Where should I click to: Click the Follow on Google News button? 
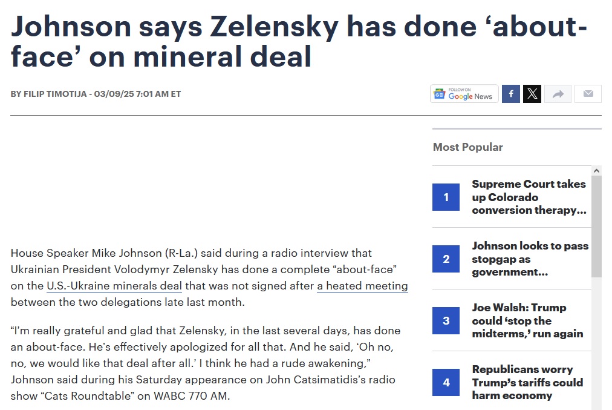coord(464,94)
